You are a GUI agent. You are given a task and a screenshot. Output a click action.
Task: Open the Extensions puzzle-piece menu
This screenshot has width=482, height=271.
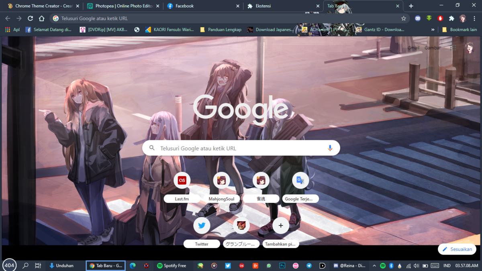click(x=451, y=18)
